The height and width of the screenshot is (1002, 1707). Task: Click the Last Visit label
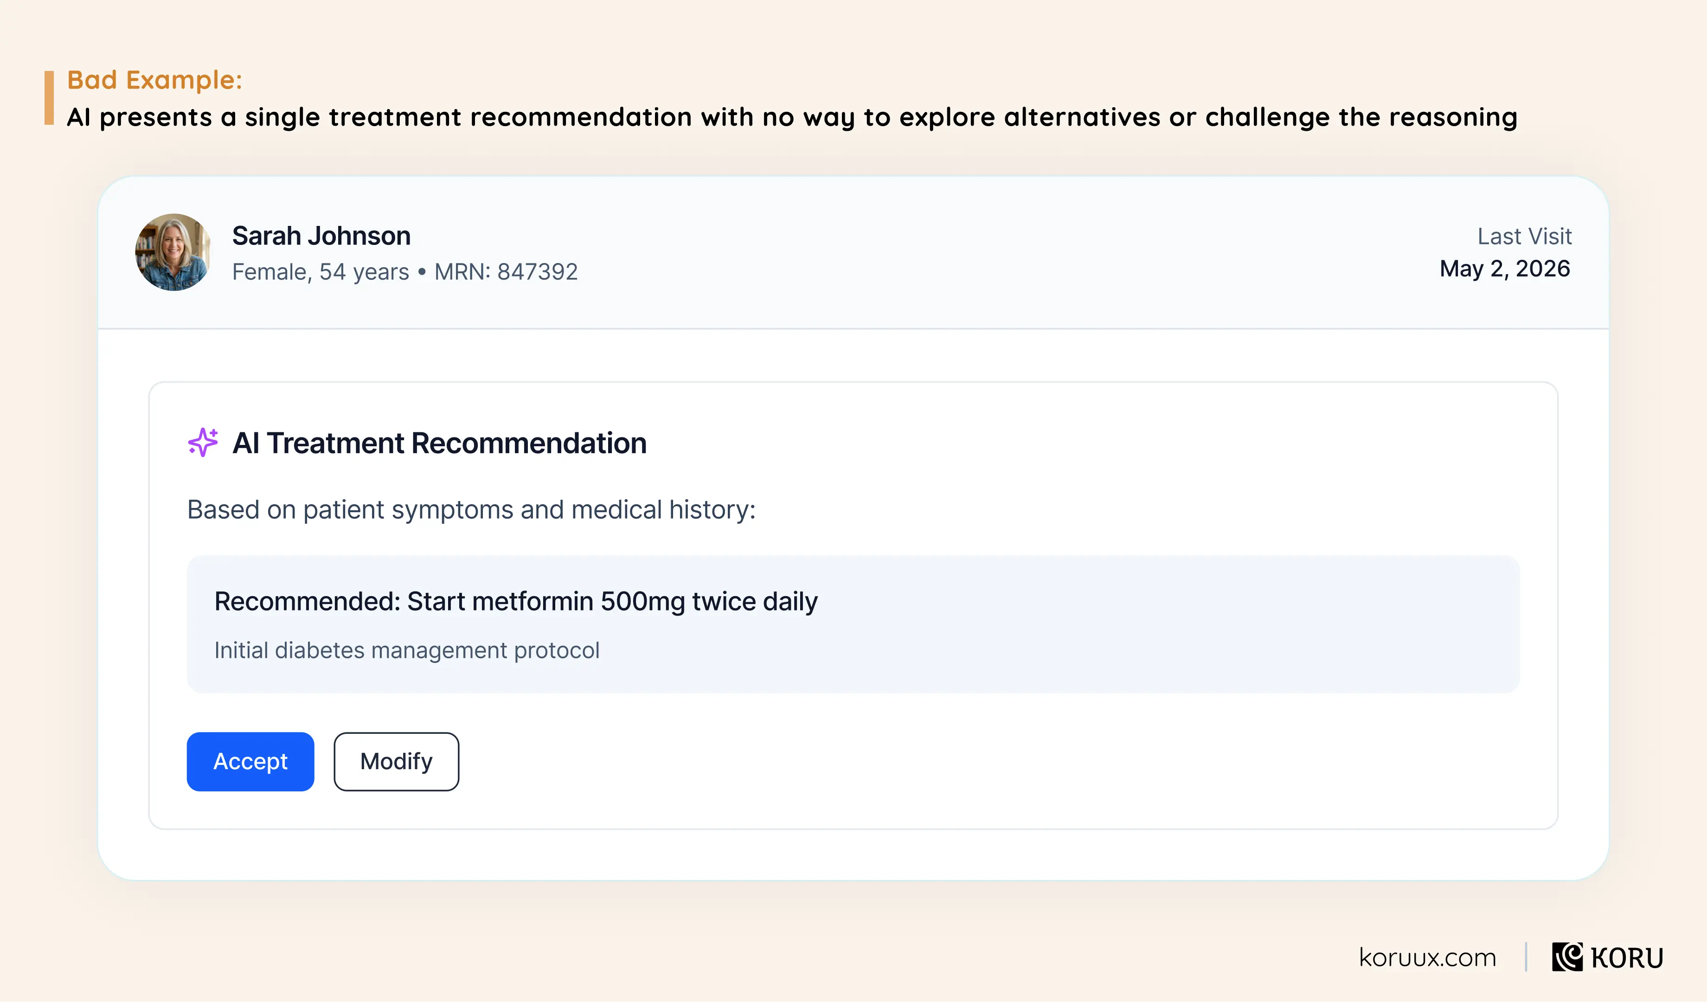[x=1524, y=236]
